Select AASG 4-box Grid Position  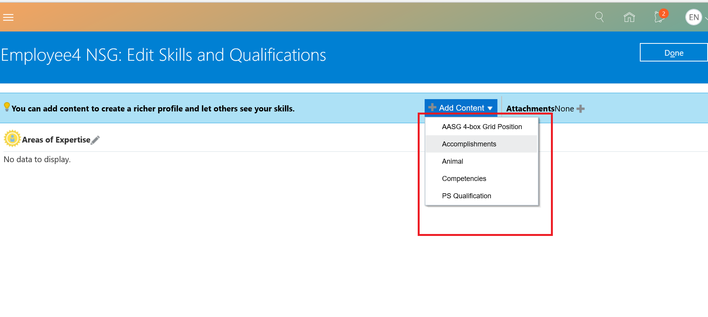click(481, 127)
